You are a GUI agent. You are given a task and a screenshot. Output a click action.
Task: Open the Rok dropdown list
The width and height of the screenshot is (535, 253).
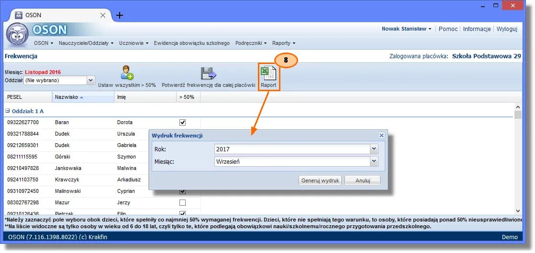tap(374, 149)
